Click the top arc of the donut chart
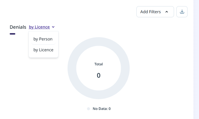This screenshot has height=119, width=199. tap(98, 41)
